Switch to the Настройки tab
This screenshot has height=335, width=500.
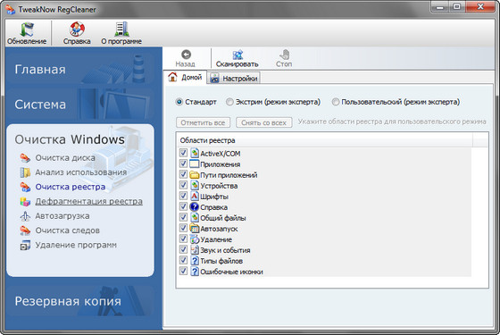tap(234, 79)
